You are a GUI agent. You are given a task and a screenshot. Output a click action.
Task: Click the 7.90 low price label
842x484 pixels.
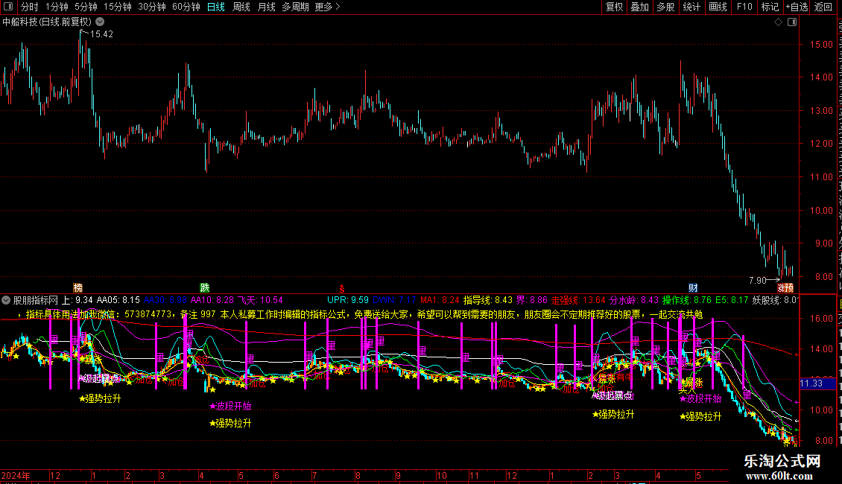[x=757, y=280]
